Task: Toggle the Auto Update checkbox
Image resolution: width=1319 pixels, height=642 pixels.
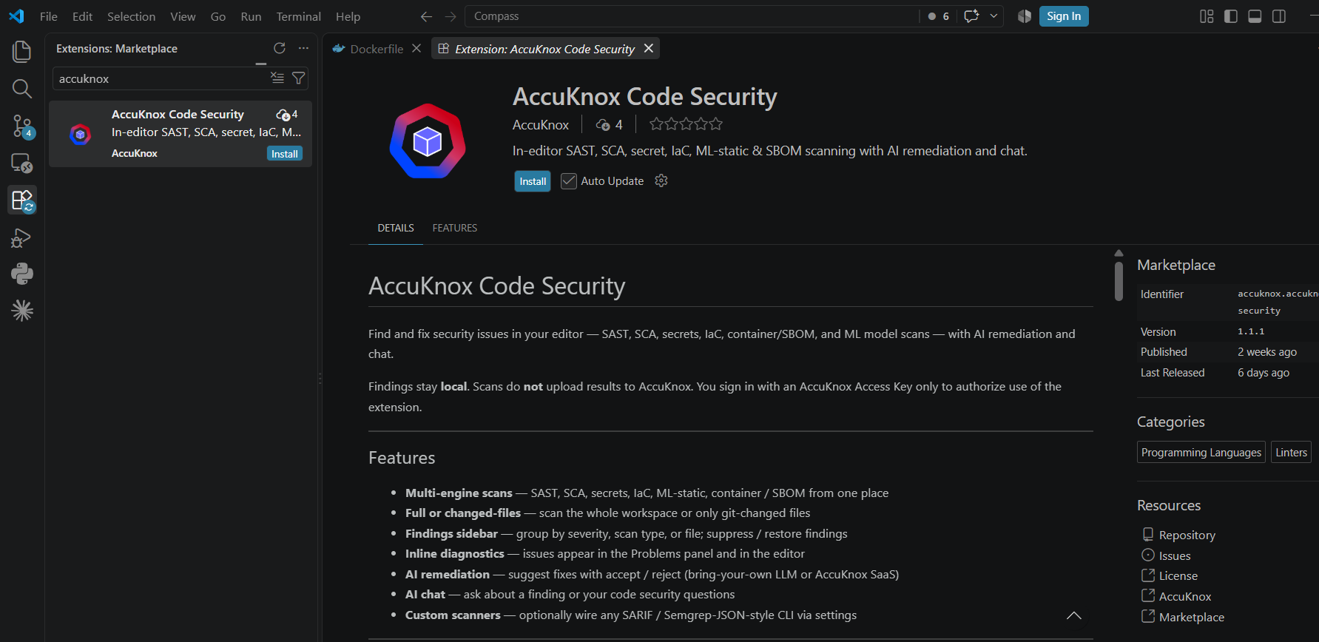Action: 568,180
